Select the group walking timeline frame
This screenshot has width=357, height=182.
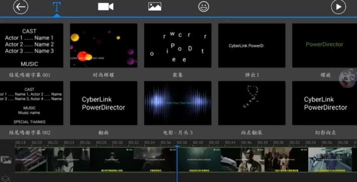click(x=286, y=159)
